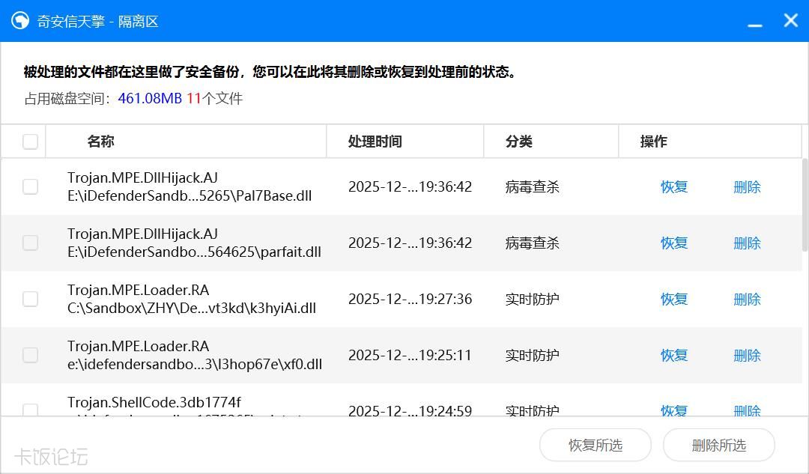
Task: Sort by 处理时间 column header
Action: pos(375,142)
